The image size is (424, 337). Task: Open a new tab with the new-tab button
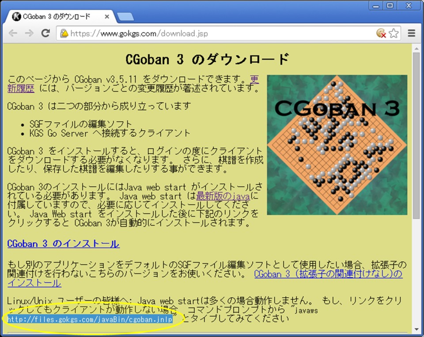[x=125, y=17]
